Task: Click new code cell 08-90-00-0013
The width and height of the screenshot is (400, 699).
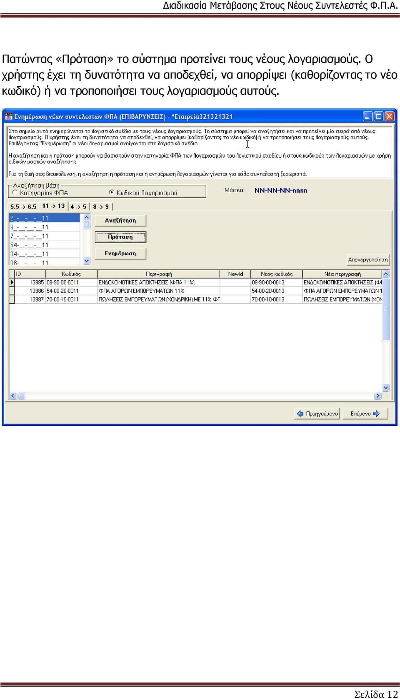Action: (x=277, y=282)
